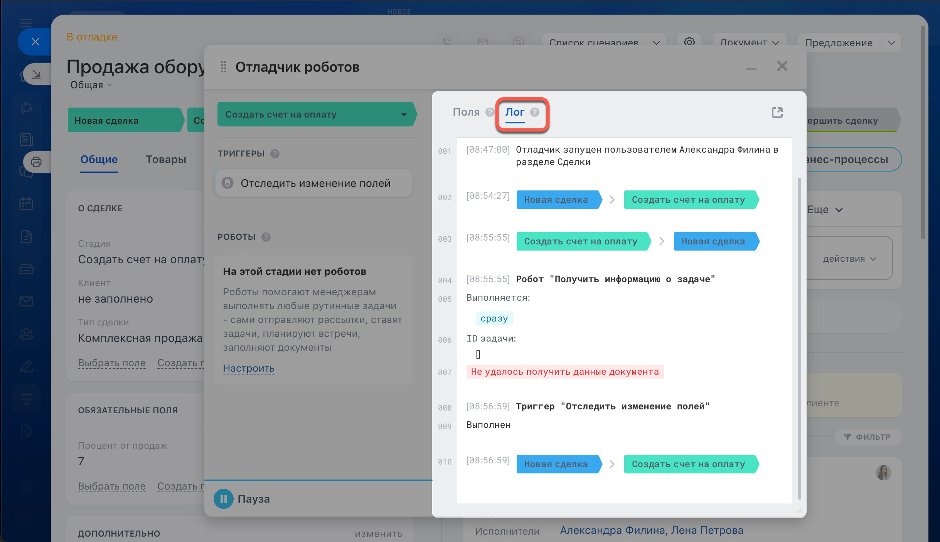The image size is (940, 542).
Task: Click the print icon on left sidebar
Action: [36, 162]
